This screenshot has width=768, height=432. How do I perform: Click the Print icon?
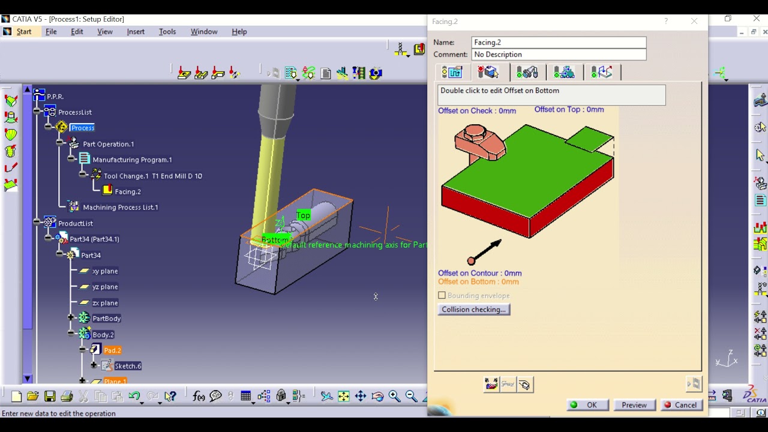point(67,396)
